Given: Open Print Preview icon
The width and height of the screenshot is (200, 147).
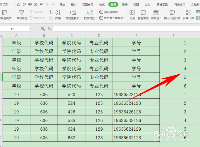Looking at the screenshot, I should point(36,4).
